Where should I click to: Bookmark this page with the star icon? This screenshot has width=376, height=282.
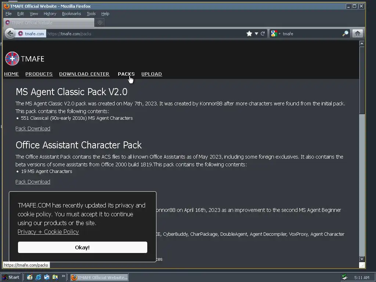pyautogui.click(x=249, y=33)
